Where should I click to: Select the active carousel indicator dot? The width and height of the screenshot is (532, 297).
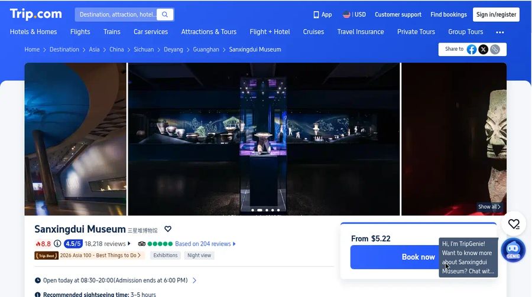point(259,210)
